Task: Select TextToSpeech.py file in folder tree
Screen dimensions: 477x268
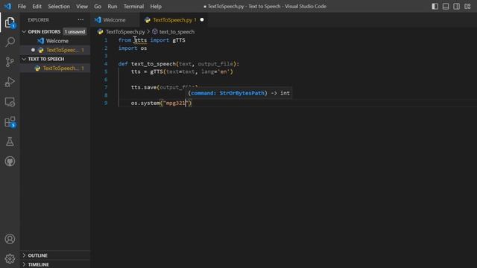Action: pyautogui.click(x=55, y=68)
